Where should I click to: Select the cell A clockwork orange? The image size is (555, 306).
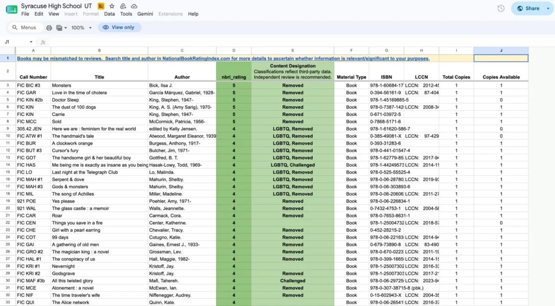pyautogui.click(x=99, y=143)
